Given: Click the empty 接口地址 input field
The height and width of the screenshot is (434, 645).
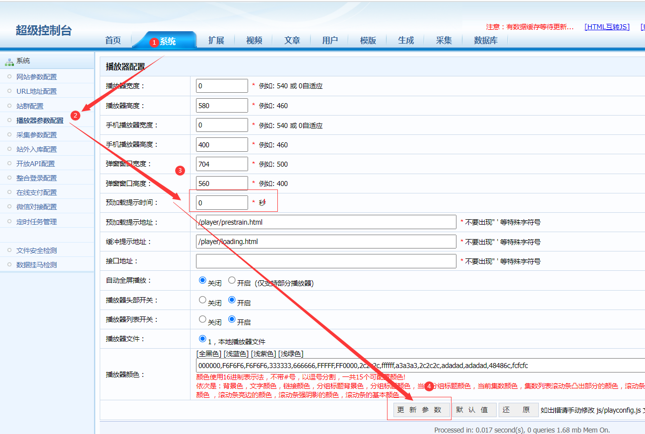Looking at the screenshot, I should point(325,261).
